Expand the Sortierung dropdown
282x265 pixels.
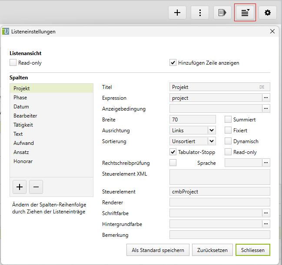click(x=211, y=141)
